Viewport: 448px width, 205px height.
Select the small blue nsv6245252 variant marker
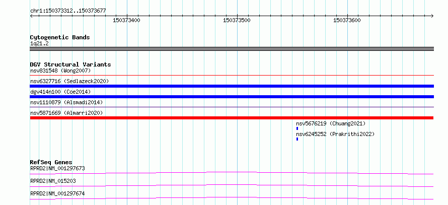click(x=297, y=139)
